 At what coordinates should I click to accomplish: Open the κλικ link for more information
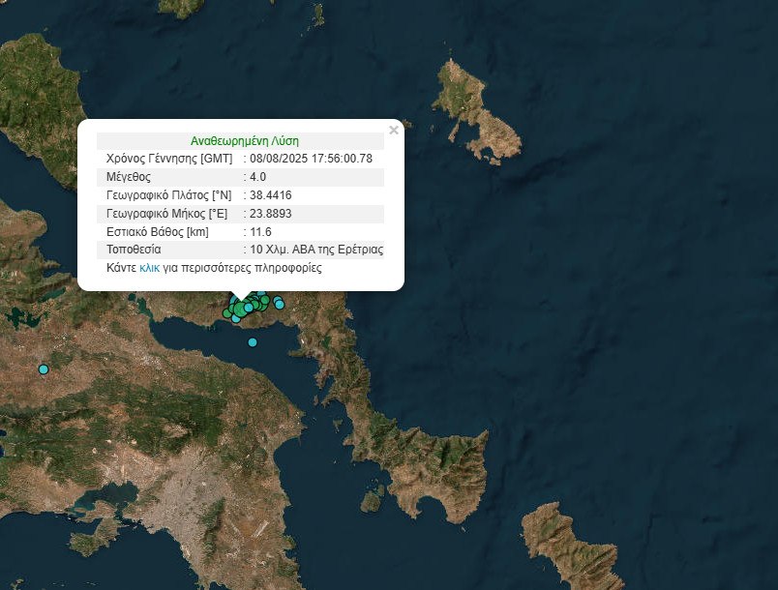pos(149,268)
